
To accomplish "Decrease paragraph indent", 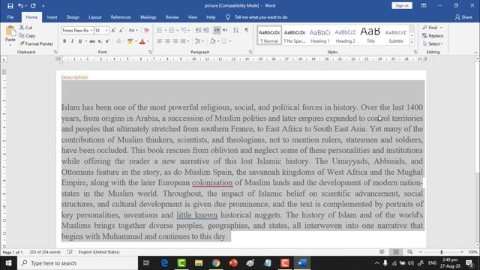I will pyautogui.click(x=198, y=30).
